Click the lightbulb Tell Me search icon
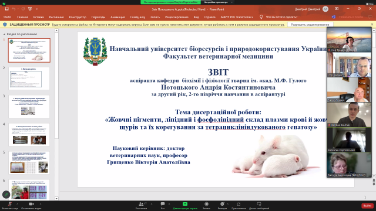The image size is (376, 211). click(261, 17)
